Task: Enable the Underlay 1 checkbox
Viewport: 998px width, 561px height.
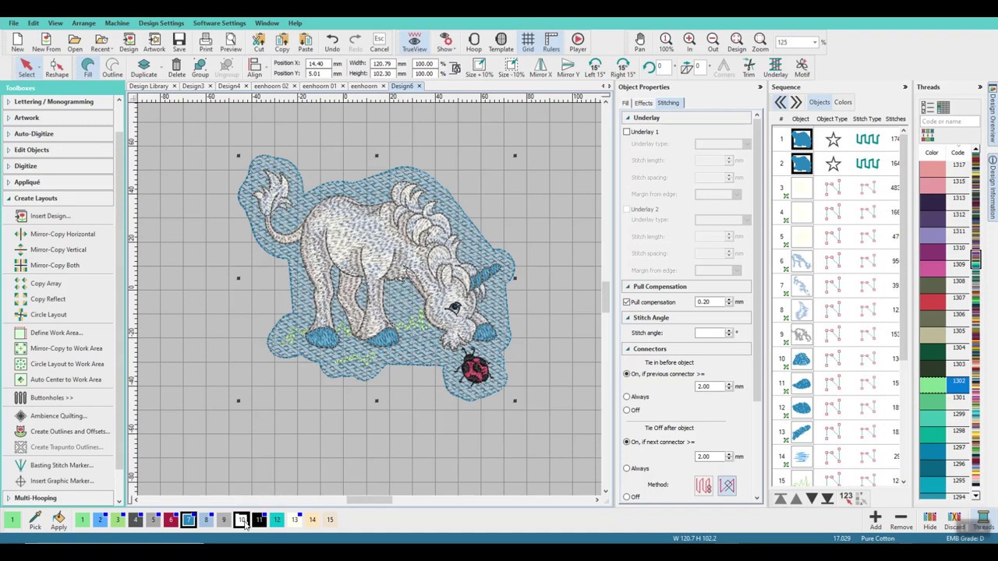Action: pos(627,132)
